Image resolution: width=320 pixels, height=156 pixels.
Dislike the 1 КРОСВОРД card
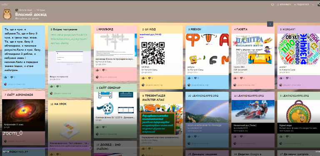(104, 70)
